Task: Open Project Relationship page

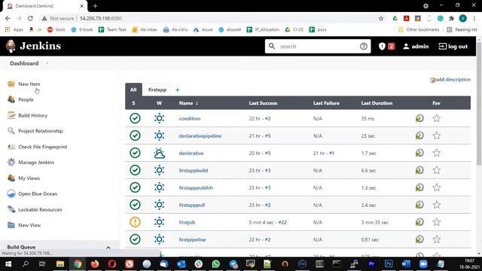Action: (x=40, y=131)
